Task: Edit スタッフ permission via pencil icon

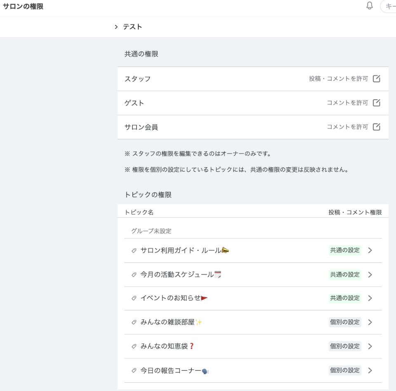Action: 377,79
